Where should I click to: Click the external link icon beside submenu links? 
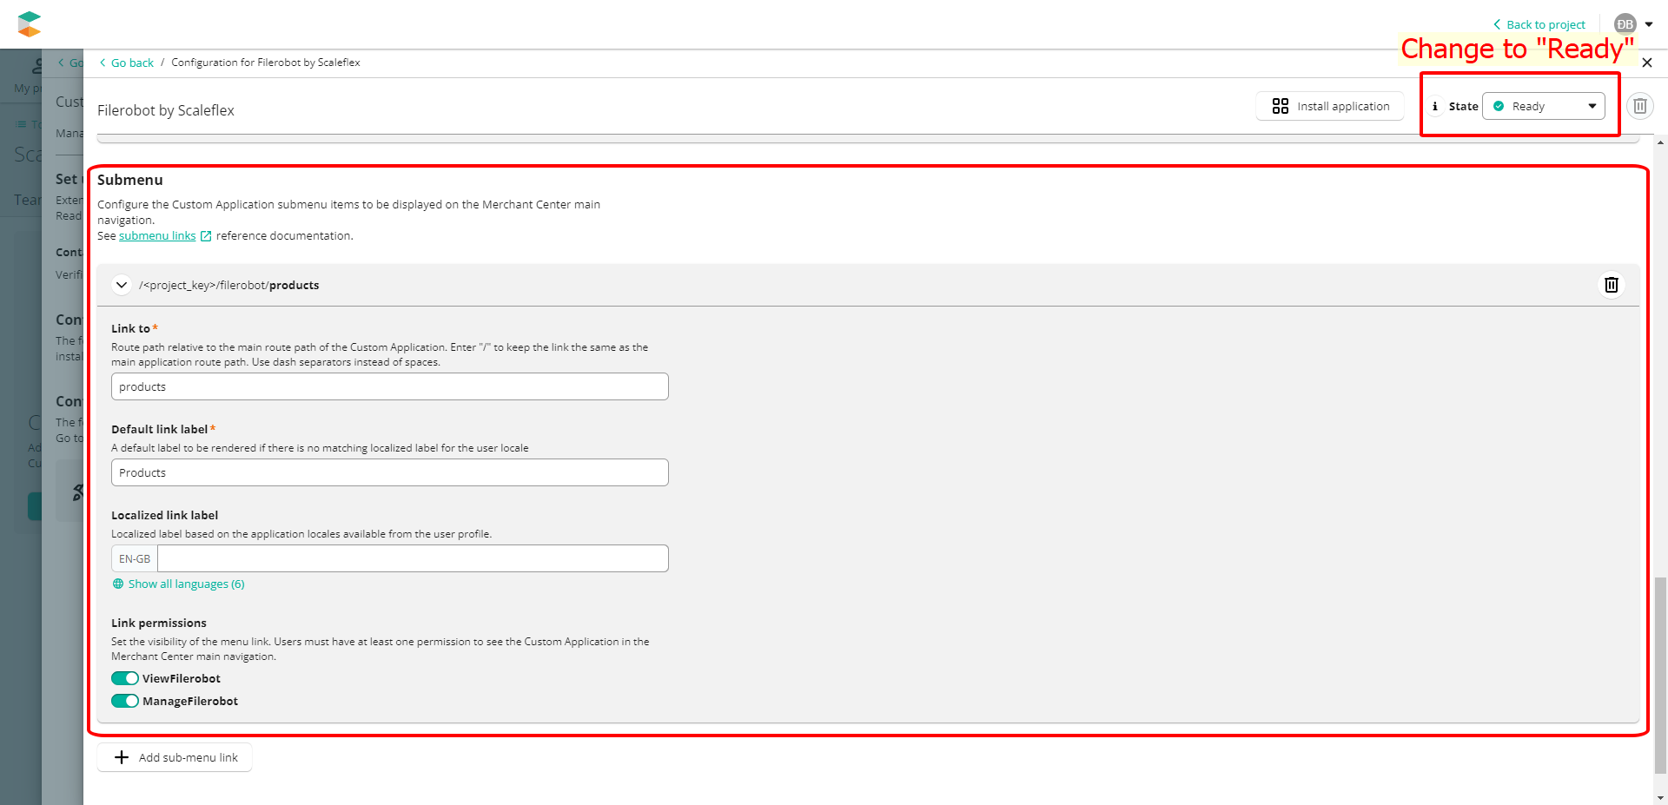(x=206, y=236)
